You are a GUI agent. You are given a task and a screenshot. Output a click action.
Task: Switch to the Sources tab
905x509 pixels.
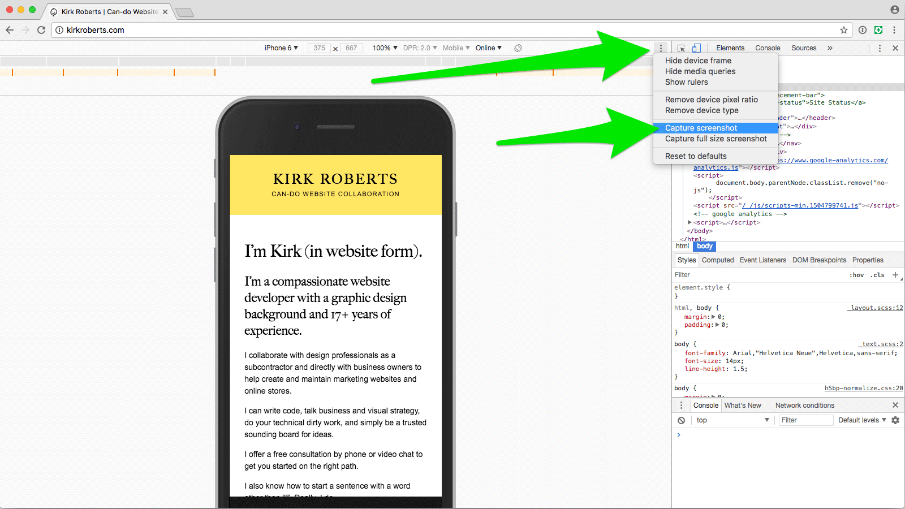tap(804, 48)
